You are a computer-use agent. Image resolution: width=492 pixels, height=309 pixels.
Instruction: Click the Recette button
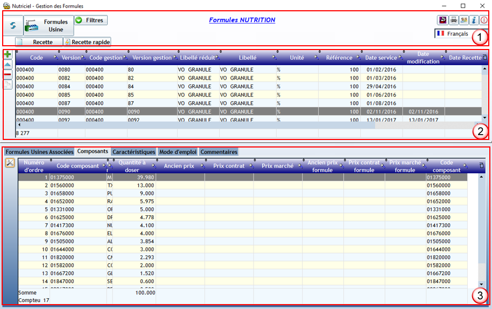click(x=39, y=42)
